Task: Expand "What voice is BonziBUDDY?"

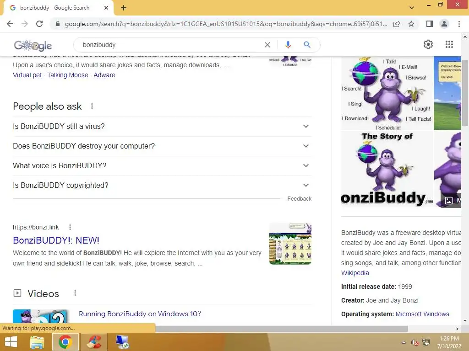Action: (162, 165)
